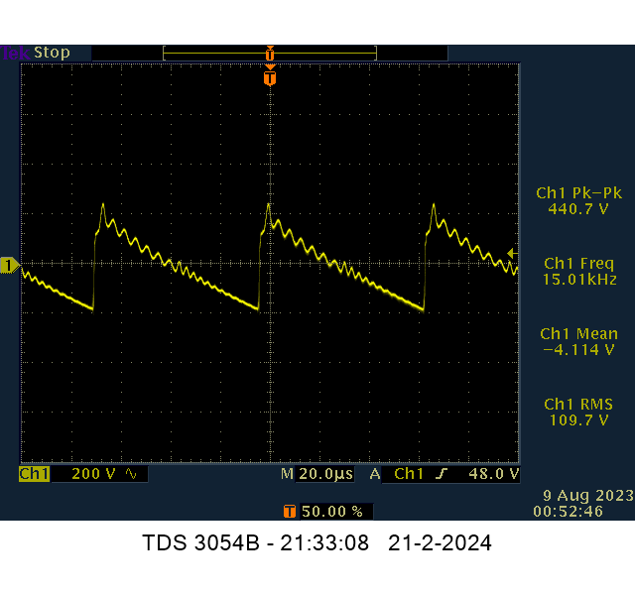Click the A trigger type indicator

[375, 474]
